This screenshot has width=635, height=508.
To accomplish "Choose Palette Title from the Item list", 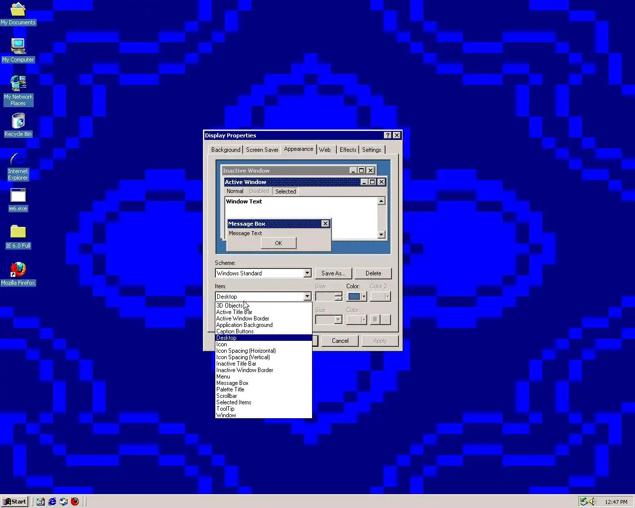I will (263, 389).
